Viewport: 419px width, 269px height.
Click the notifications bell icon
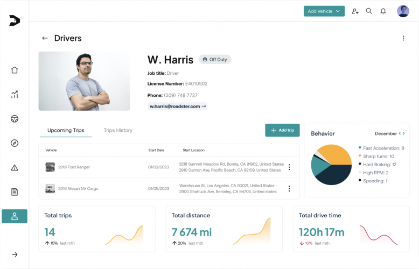point(383,11)
